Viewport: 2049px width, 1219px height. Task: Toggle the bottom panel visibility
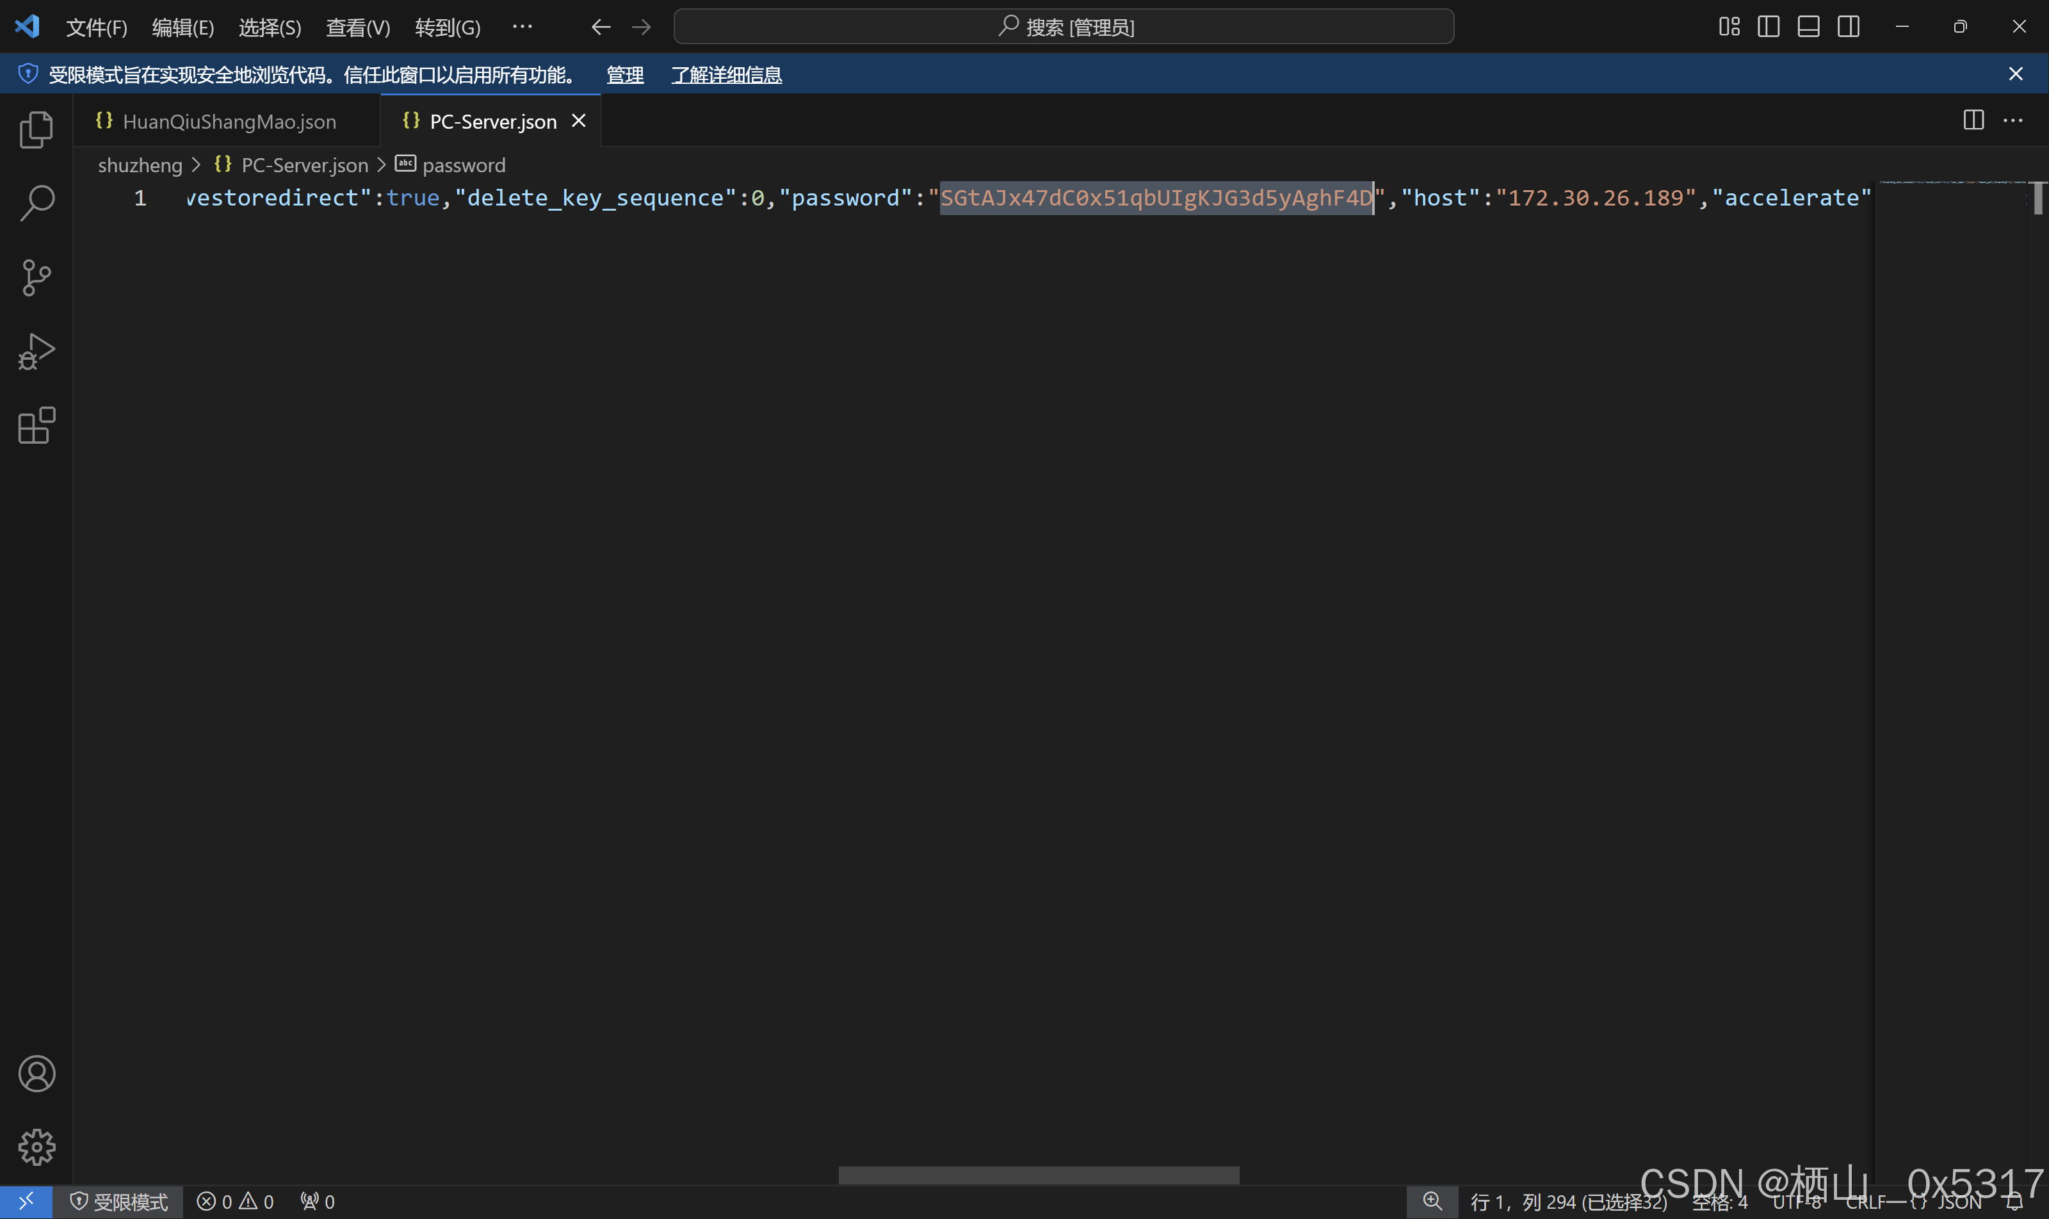point(1808,27)
